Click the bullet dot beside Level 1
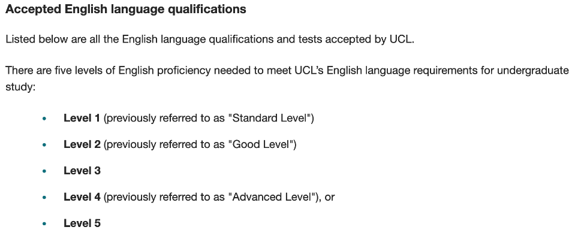The width and height of the screenshot is (572, 236). click(x=44, y=119)
